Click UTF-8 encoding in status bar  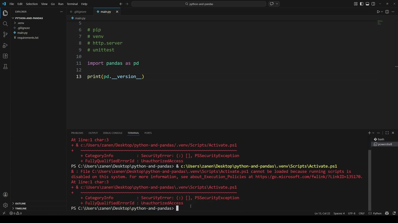click(352, 213)
